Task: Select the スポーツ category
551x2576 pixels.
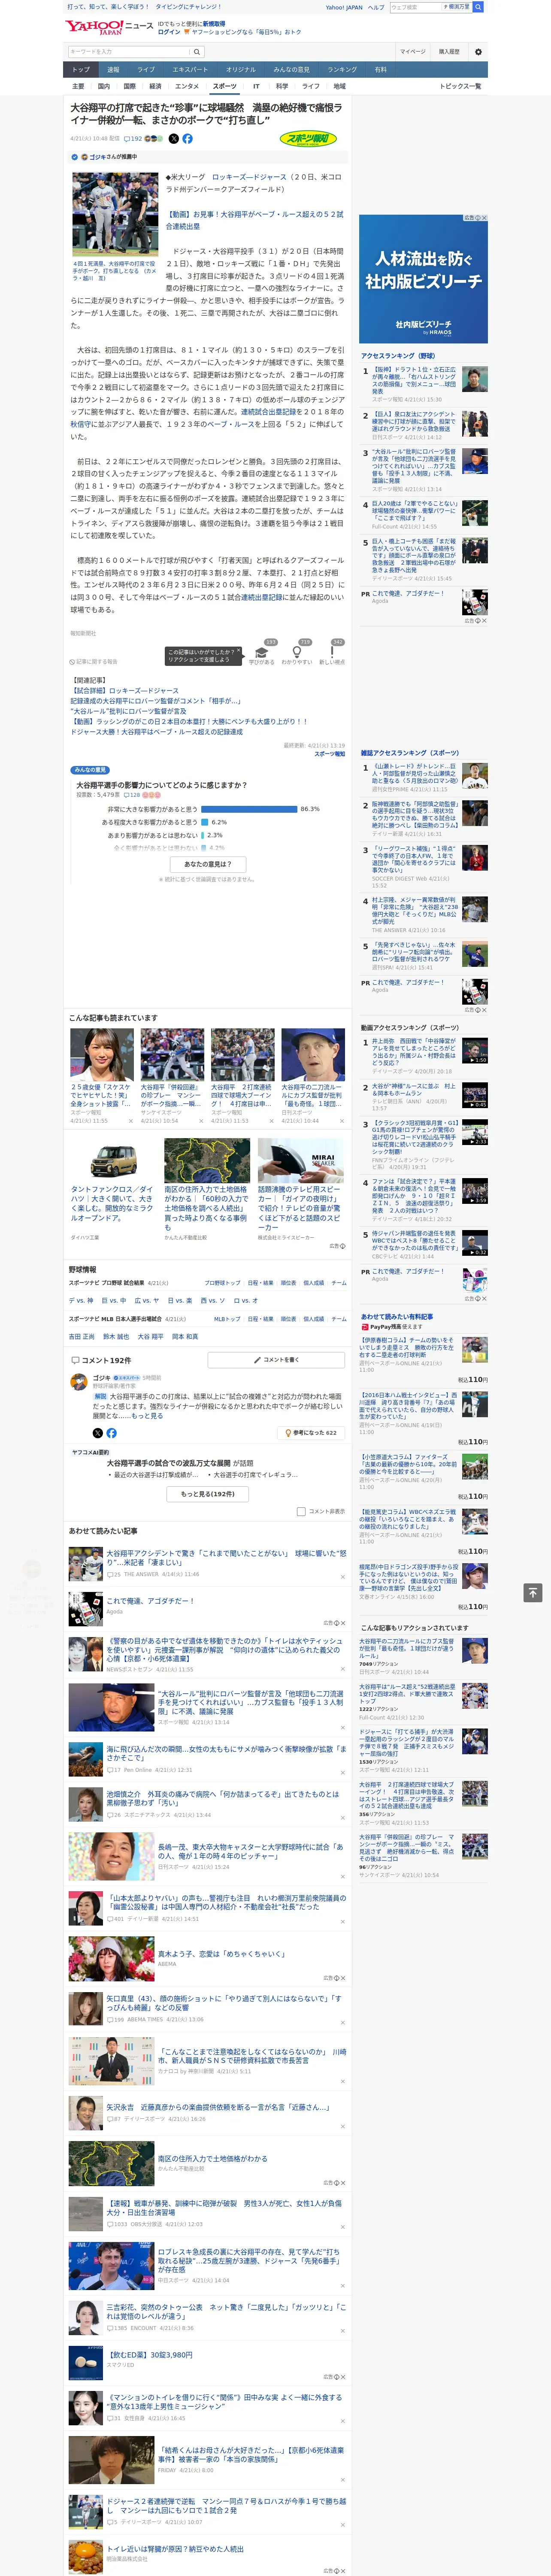Action: coord(225,86)
